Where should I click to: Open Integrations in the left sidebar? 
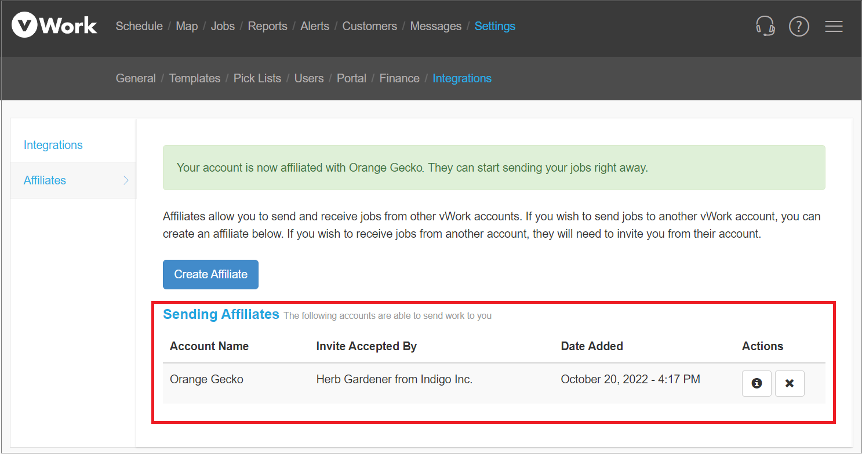53,145
